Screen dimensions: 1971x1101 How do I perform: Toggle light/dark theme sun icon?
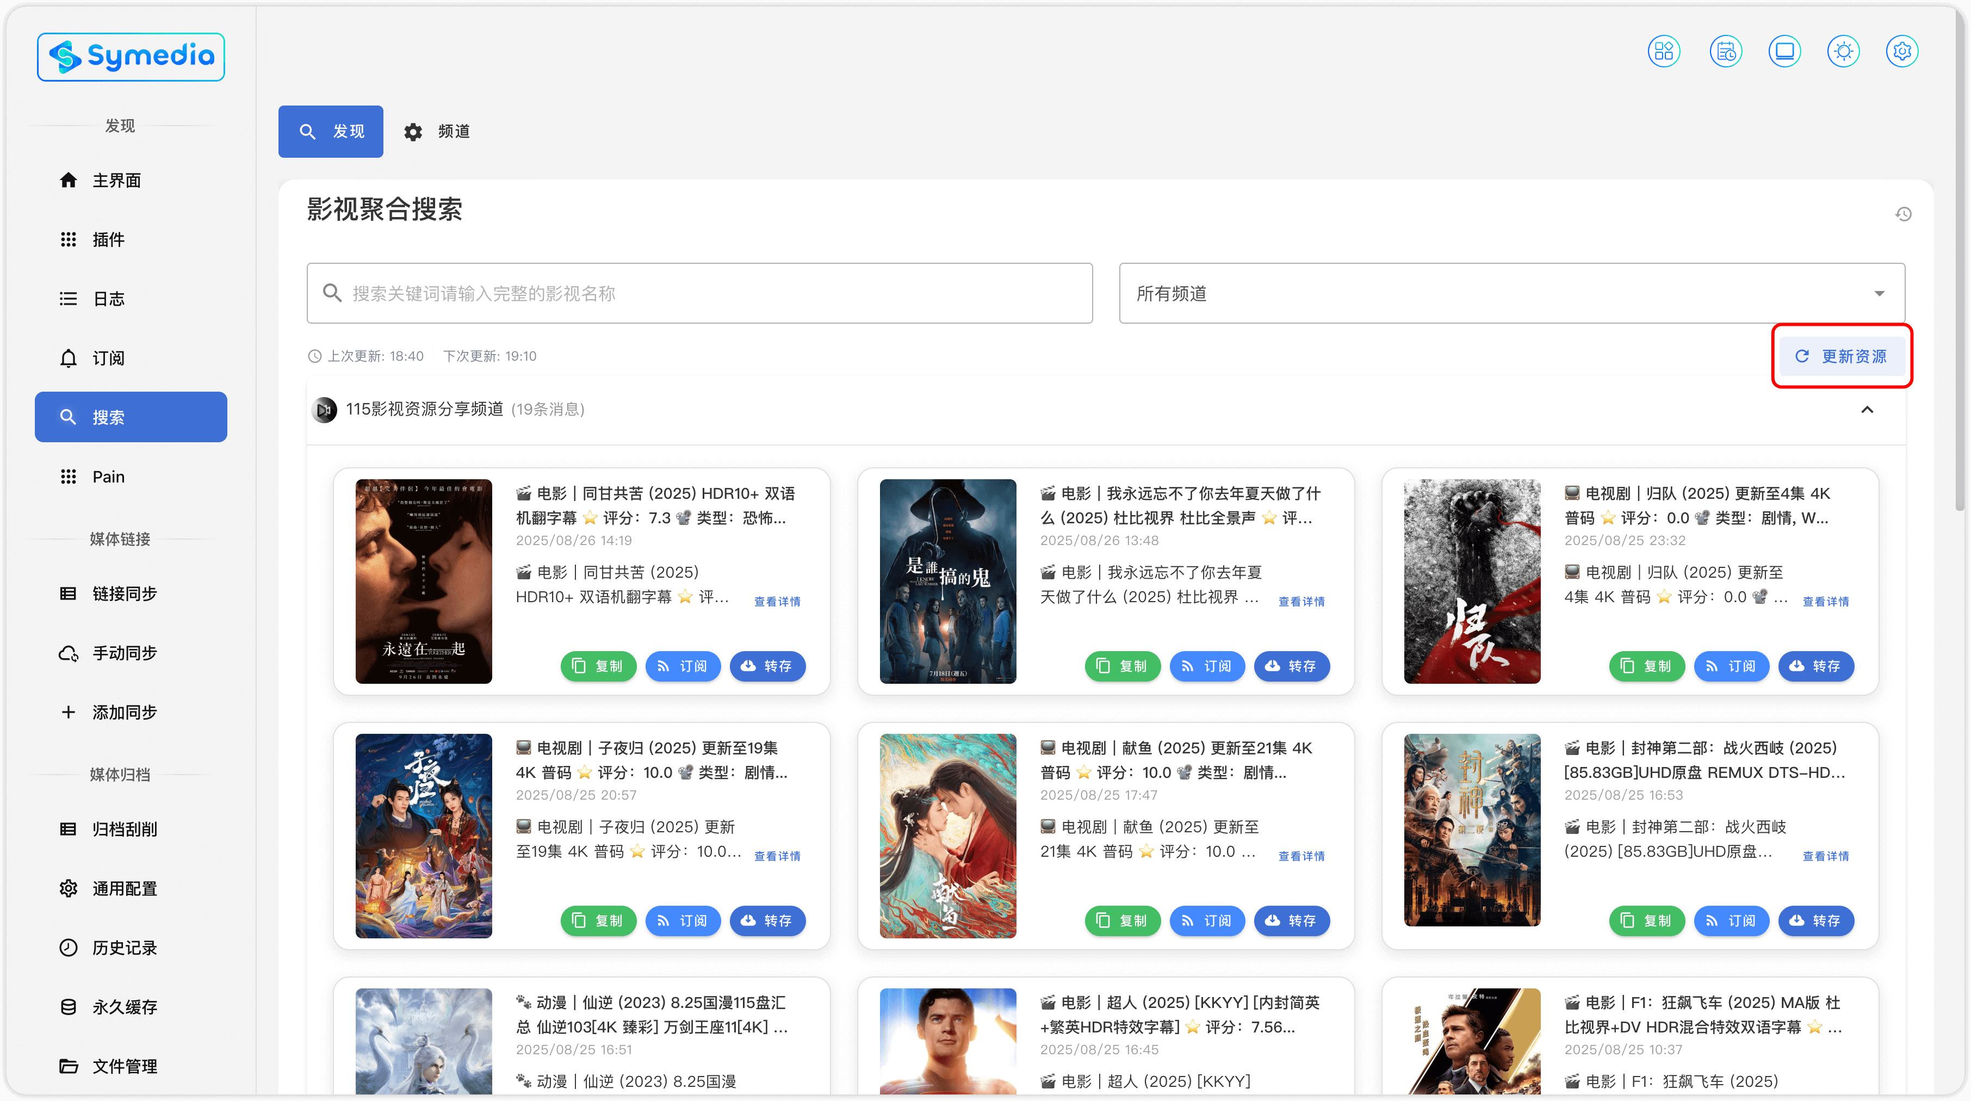[x=1843, y=51]
